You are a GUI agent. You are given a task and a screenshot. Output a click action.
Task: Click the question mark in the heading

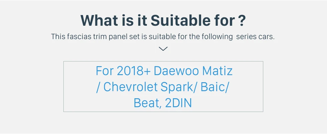click(x=242, y=20)
